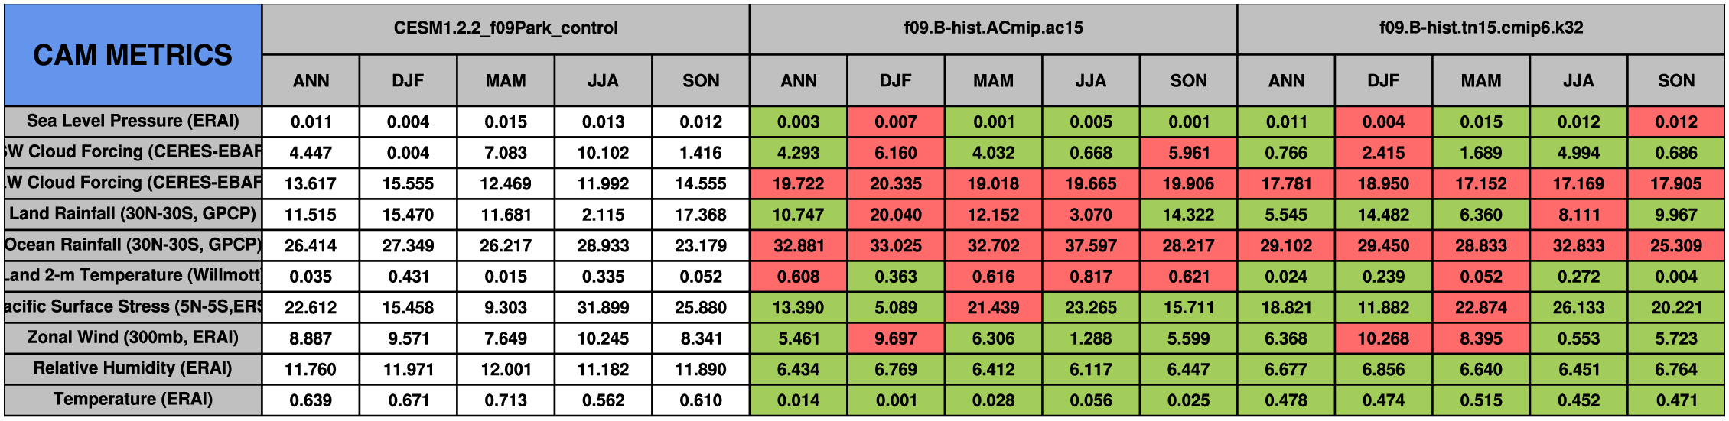Select the Relative Humidity (ERAI) row label
The width and height of the screenshot is (1729, 421).
pos(132,368)
